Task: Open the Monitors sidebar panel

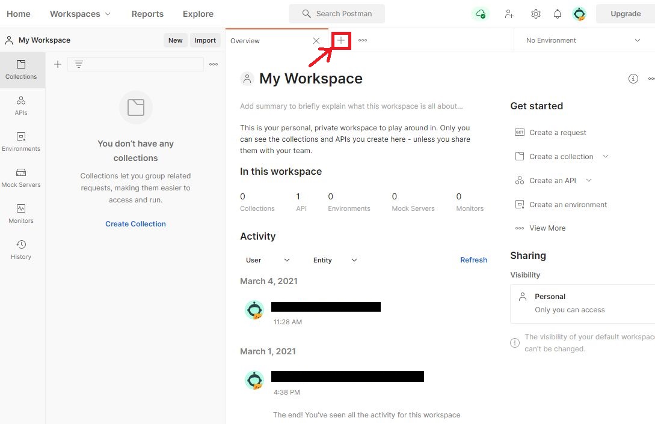Action: (x=21, y=214)
